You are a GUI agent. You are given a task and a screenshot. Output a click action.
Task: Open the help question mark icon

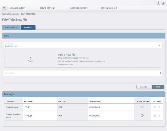(158, 3)
